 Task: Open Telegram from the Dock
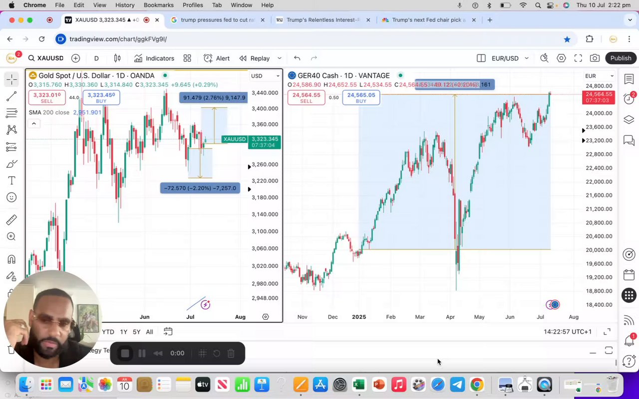457,385
